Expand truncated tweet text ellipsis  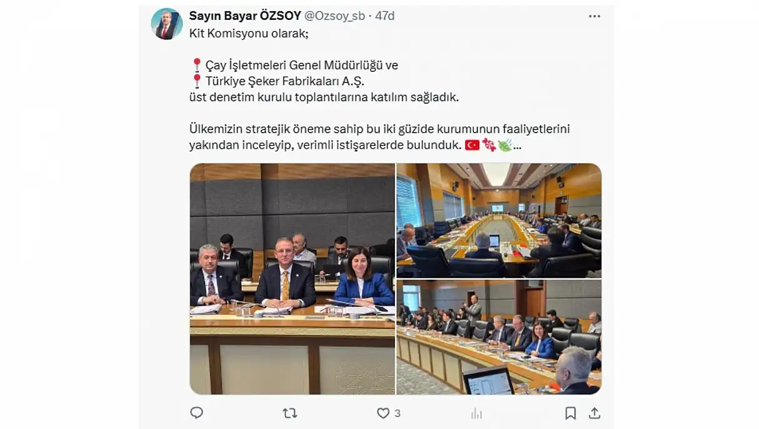[518, 146]
